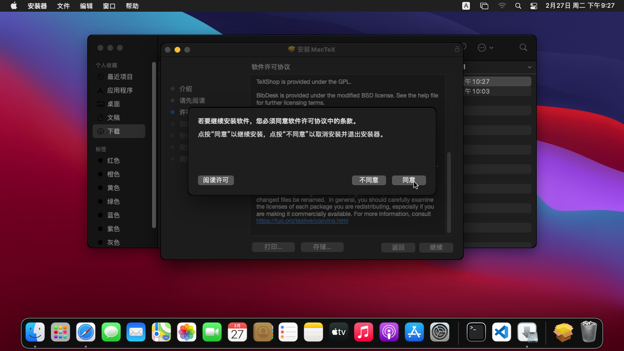The height and width of the screenshot is (351, 624).
Task: Open Podcasts from the Dock
Action: [389, 332]
